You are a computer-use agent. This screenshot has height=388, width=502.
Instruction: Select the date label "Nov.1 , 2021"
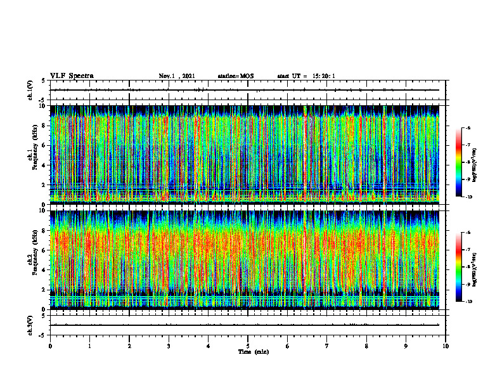tap(177, 76)
